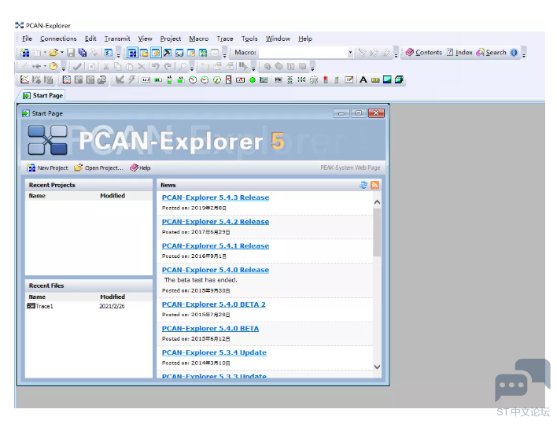Click Index help button

(x=459, y=53)
